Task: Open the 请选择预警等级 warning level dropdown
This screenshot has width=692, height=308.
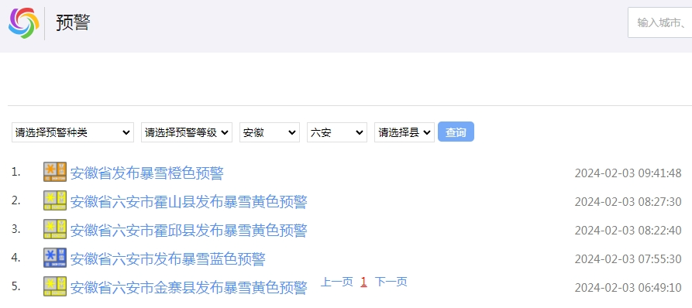Action: (187, 132)
